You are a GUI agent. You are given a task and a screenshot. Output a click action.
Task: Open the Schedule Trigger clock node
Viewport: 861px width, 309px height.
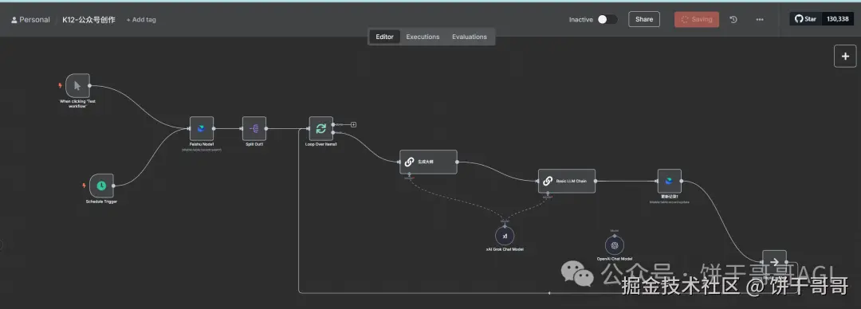(x=101, y=186)
